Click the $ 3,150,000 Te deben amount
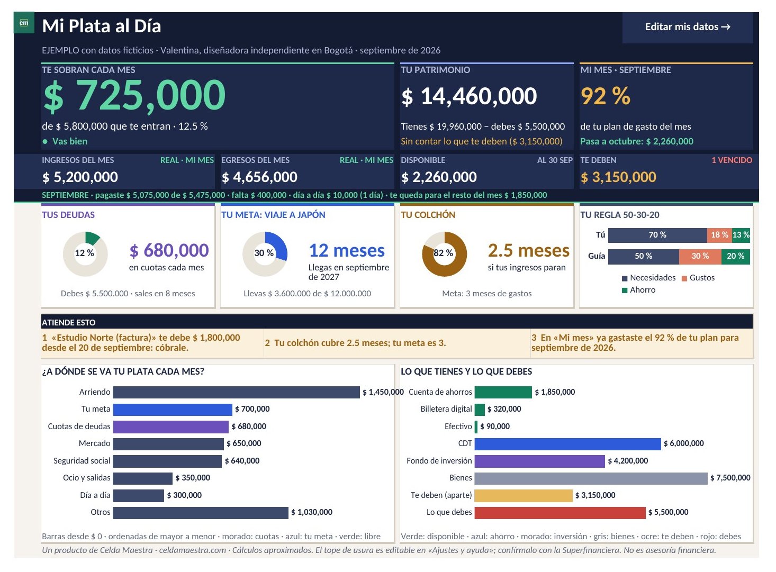Image resolution: width=776 pixels, height=572 pixels. 618,177
